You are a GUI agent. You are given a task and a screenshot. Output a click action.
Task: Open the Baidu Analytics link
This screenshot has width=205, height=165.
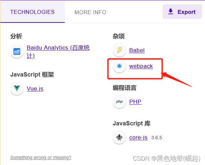(x=58, y=52)
